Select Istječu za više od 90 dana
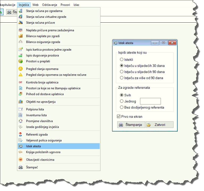 121,78
